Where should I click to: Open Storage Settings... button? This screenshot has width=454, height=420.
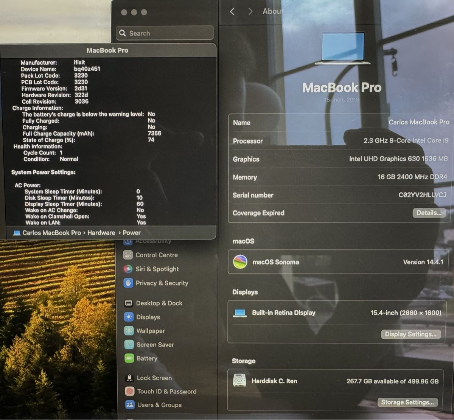pyautogui.click(x=407, y=402)
